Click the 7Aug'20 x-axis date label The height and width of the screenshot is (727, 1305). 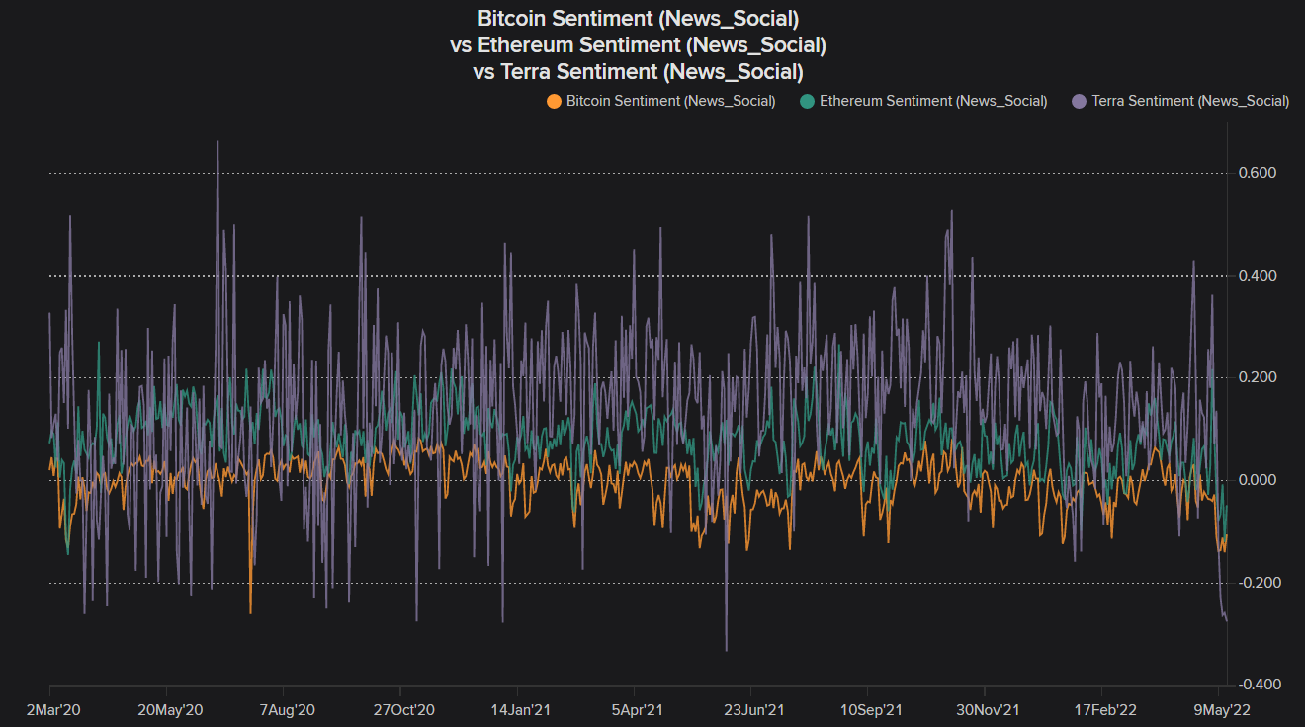(x=287, y=709)
